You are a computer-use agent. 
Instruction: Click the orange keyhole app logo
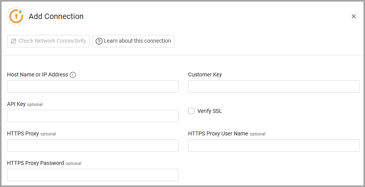(x=16, y=16)
